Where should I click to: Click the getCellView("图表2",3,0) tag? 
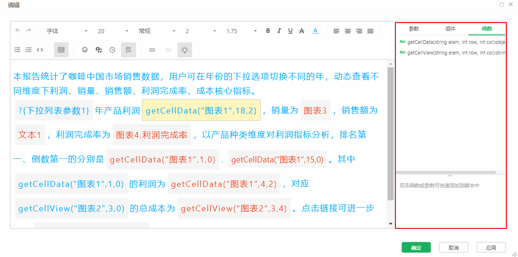click(x=72, y=208)
